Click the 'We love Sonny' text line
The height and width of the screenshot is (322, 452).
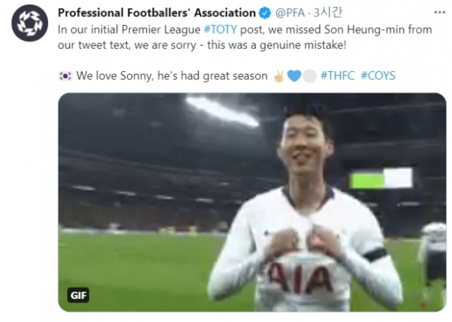tap(171, 76)
